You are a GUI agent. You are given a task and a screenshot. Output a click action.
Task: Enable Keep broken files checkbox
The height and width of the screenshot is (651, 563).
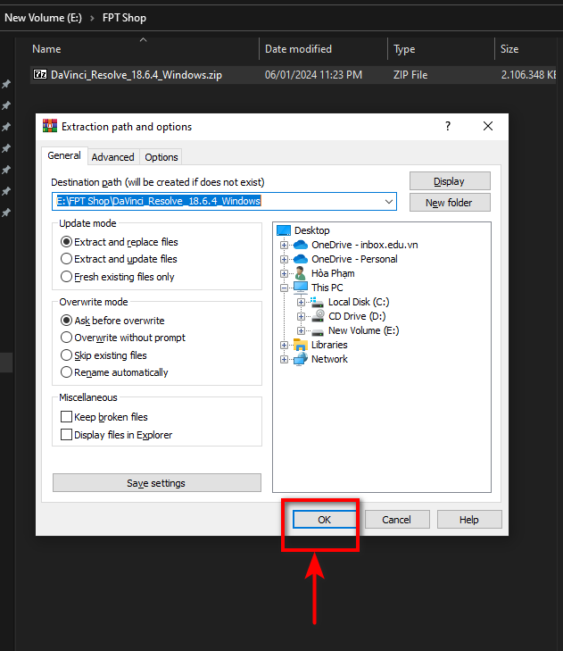pyautogui.click(x=66, y=416)
